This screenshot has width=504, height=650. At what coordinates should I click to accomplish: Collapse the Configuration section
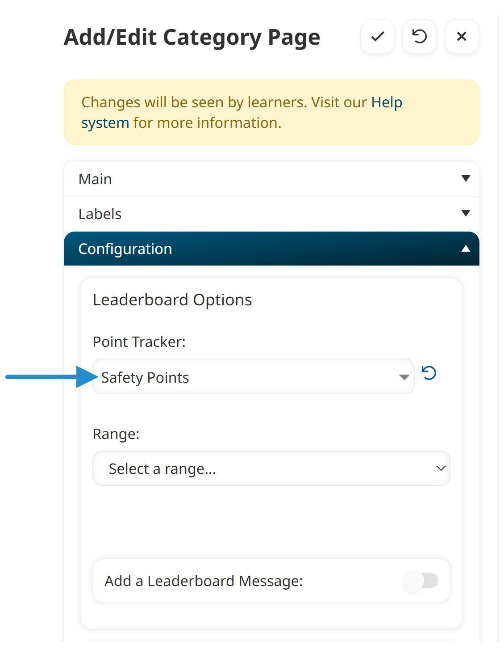tap(125, 249)
